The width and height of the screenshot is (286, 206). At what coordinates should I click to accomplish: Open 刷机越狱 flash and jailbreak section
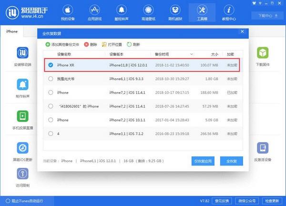[175, 13]
